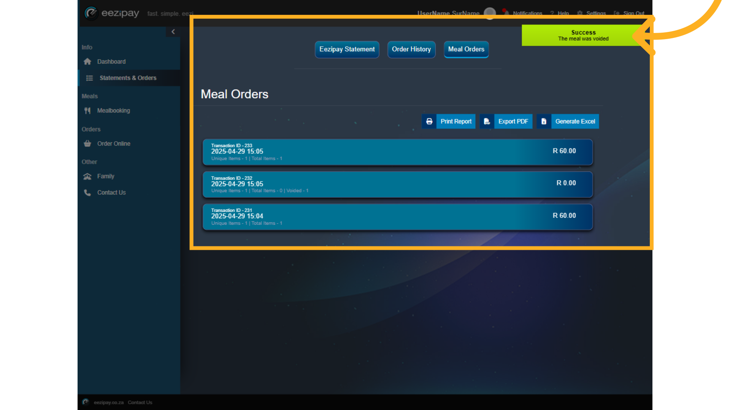Open Mealbooking via the cutlery icon
Viewport: 730px width, 410px height.
coord(87,111)
